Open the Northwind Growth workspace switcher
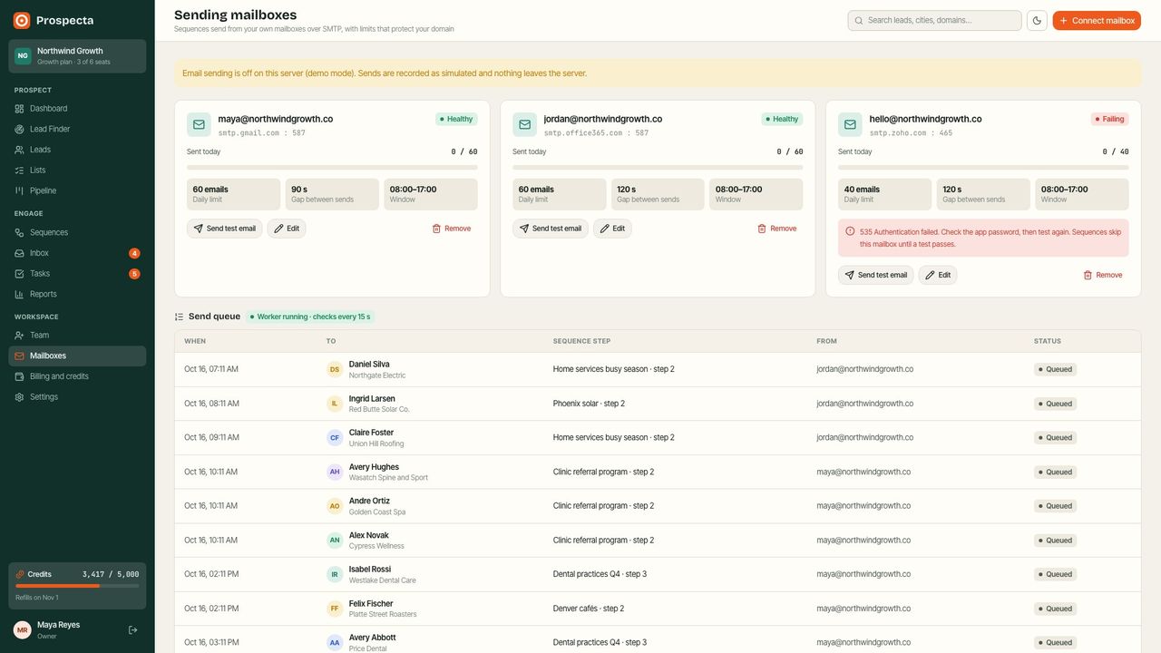This screenshot has width=1161, height=653. point(77,56)
